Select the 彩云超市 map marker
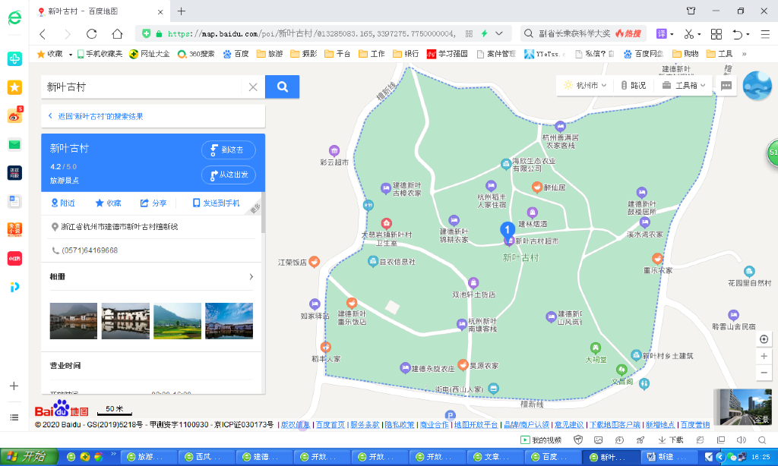The image size is (778, 466). point(334,150)
